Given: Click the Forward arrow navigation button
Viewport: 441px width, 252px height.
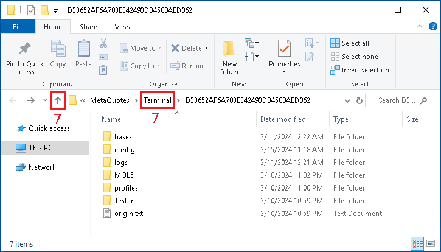Looking at the screenshot, I should [31, 100].
